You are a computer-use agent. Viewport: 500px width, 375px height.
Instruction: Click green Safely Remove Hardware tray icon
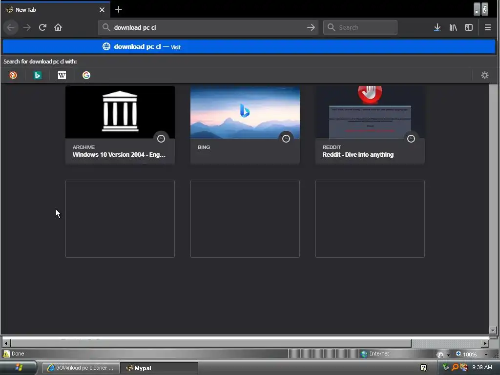click(445, 367)
